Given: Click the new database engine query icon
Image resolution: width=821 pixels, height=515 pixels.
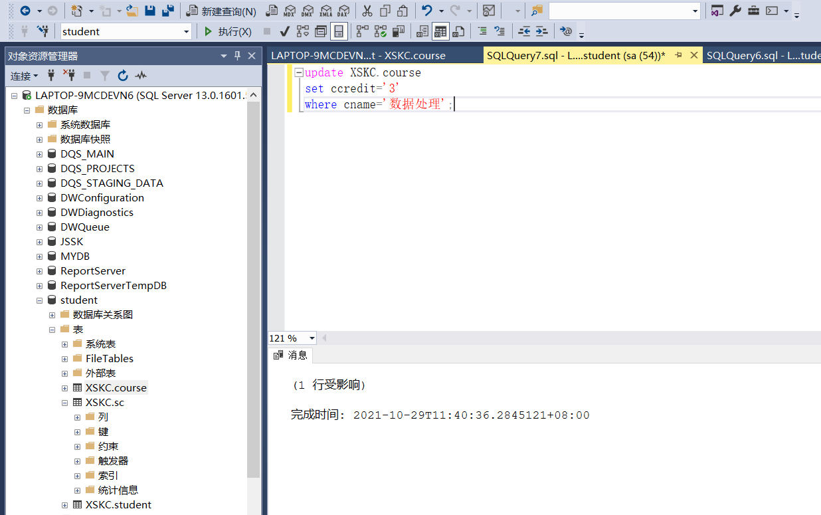Looking at the screenshot, I should [272, 11].
